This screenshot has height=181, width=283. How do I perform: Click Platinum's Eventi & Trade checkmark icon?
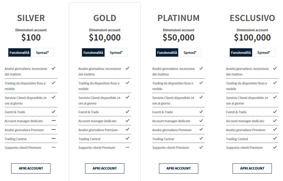(x=201, y=112)
